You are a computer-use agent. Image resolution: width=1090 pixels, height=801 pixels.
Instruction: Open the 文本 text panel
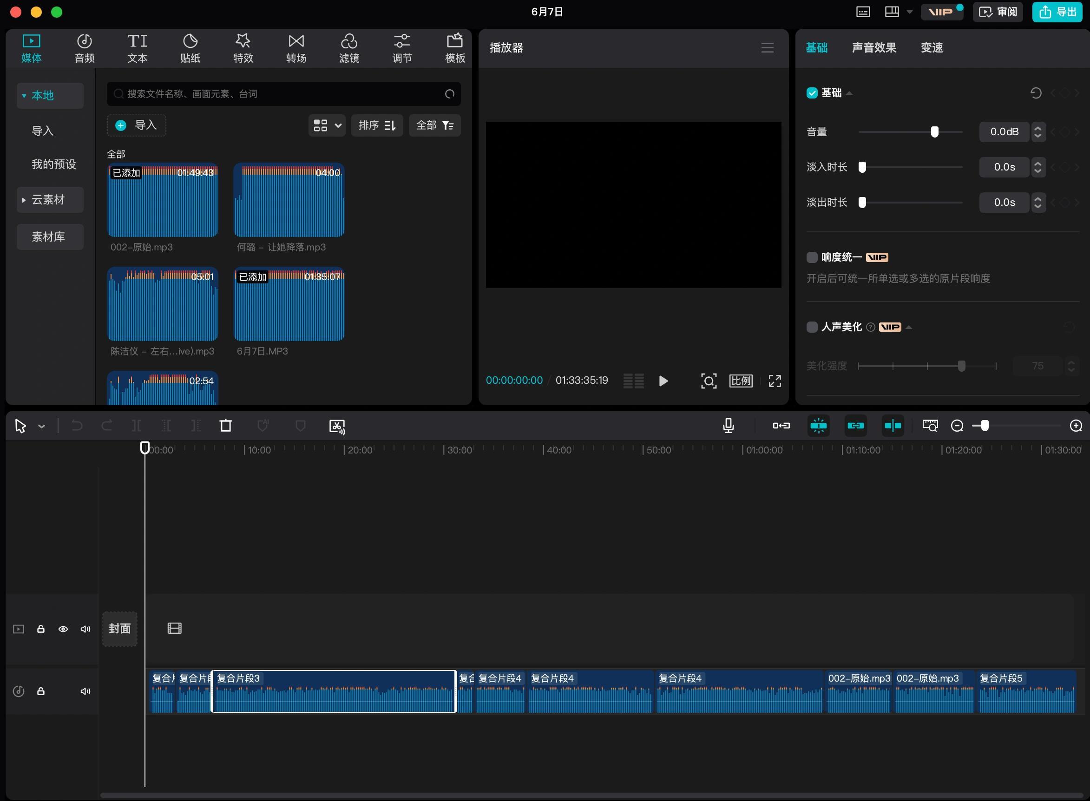click(137, 48)
